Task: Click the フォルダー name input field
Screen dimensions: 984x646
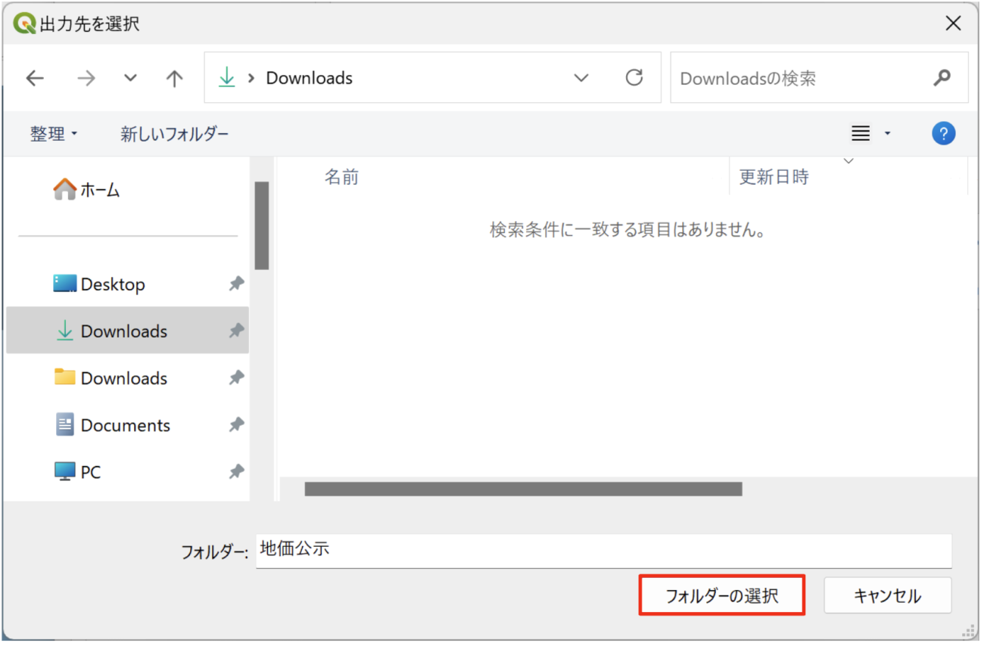Action: click(x=603, y=550)
